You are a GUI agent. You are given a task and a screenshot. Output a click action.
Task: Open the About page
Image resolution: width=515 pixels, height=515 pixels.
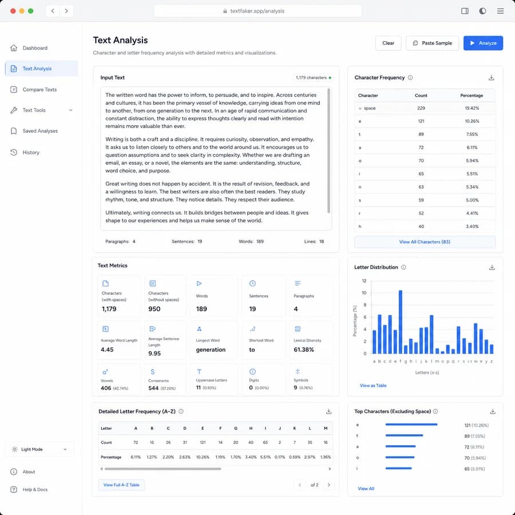click(29, 472)
